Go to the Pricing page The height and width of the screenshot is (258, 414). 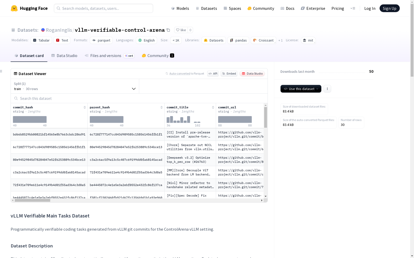click(x=338, y=8)
